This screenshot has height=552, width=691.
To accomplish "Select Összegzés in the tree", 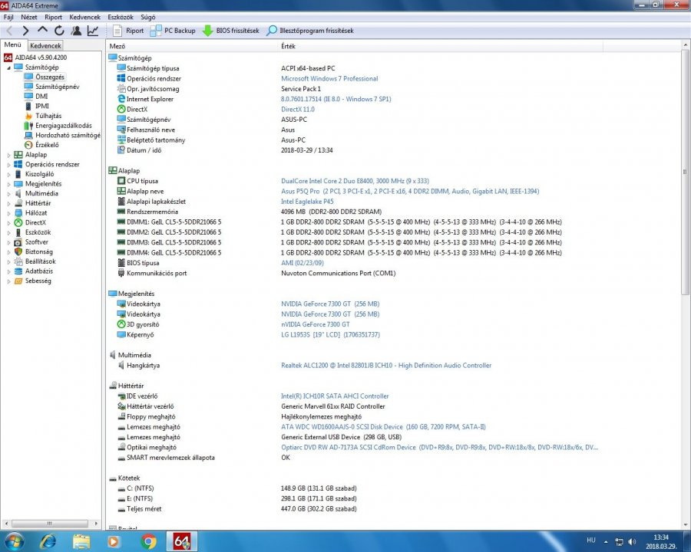I will [50, 77].
